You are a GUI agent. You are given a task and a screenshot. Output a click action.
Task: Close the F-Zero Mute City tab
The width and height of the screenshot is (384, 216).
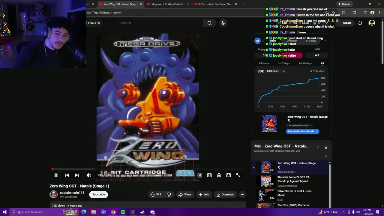tap(236, 4)
